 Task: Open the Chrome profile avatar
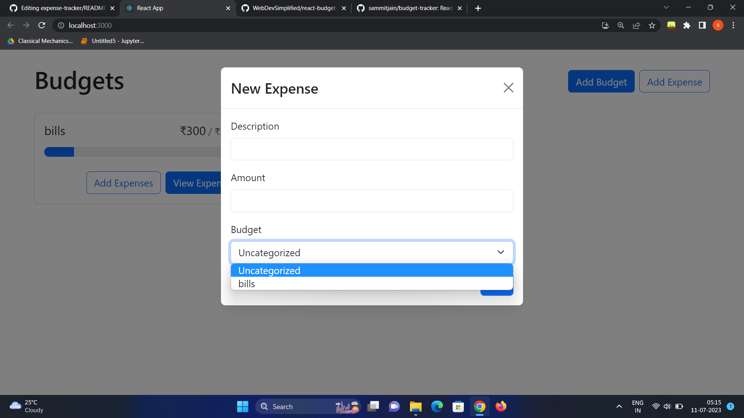click(718, 25)
